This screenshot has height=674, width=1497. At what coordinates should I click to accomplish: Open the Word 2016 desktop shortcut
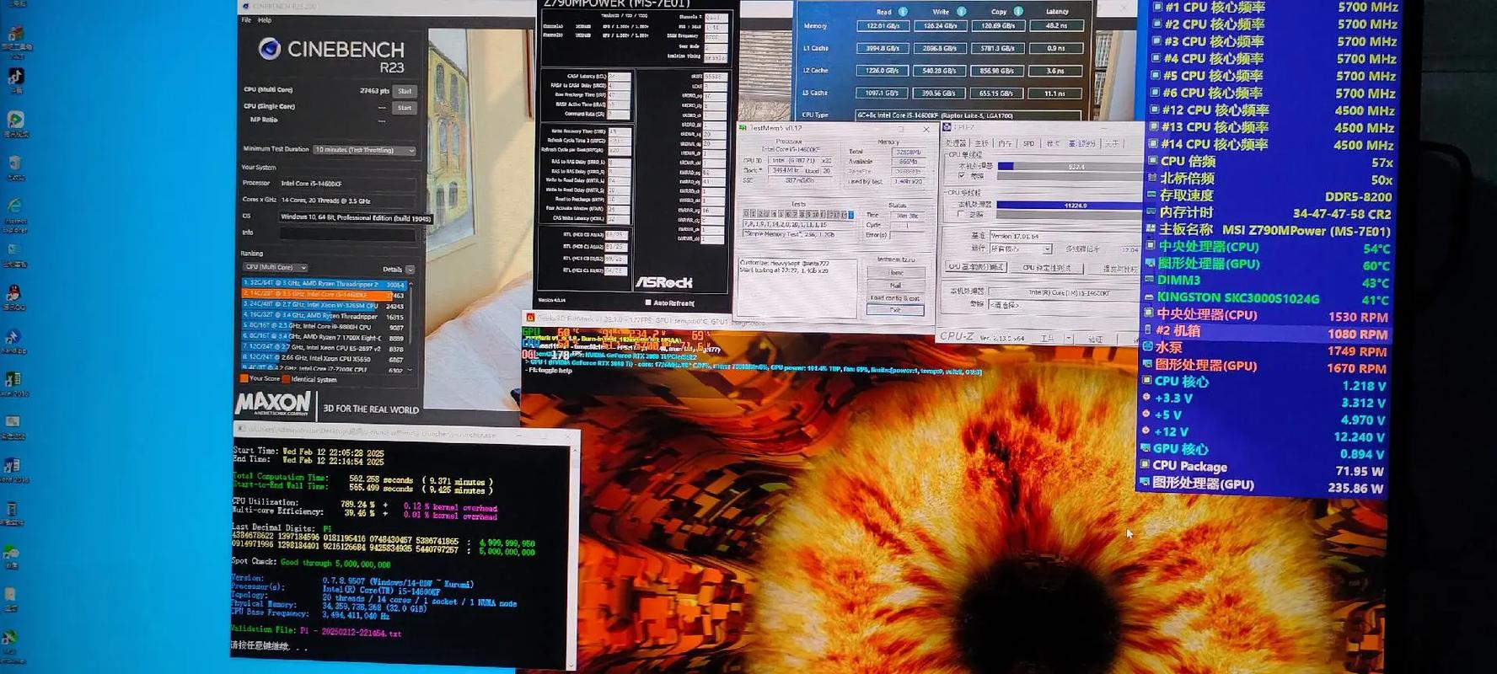click(x=13, y=467)
